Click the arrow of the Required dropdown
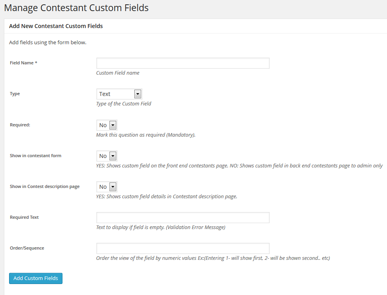 (x=113, y=125)
